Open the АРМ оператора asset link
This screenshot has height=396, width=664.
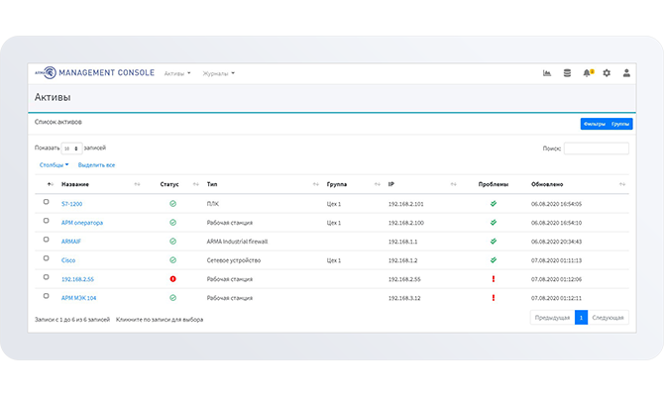coord(82,223)
